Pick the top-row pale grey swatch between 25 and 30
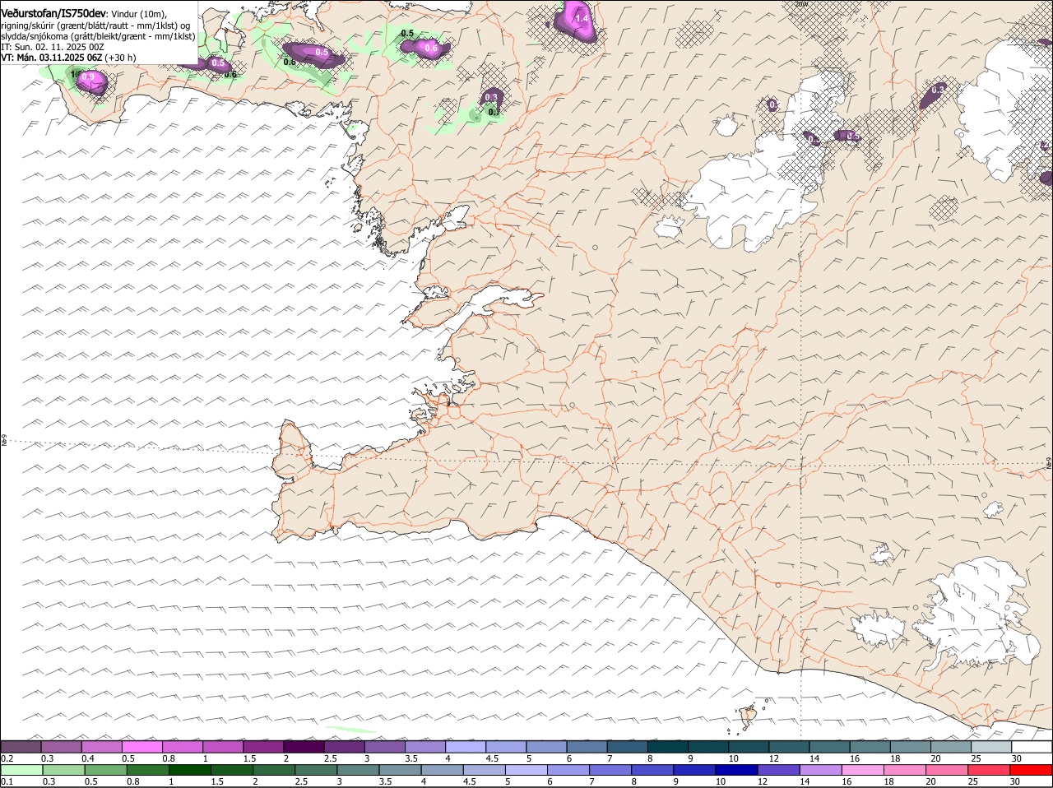This screenshot has width=1053, height=788. [x=992, y=747]
